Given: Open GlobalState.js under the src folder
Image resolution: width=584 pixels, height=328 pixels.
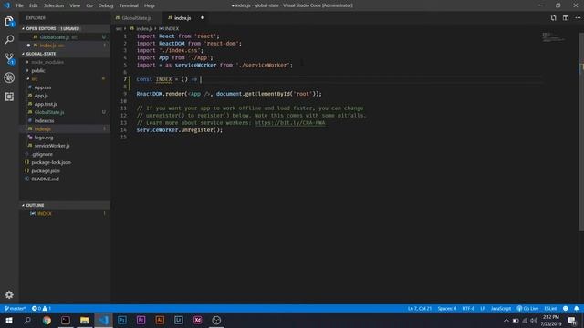Looking at the screenshot, I should coord(48,112).
